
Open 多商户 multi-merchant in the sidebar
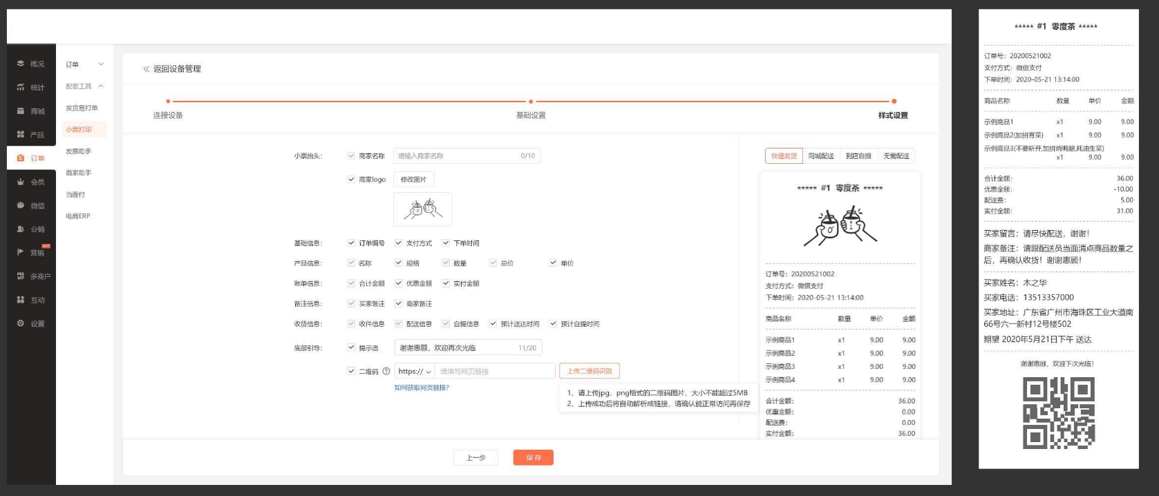point(33,276)
